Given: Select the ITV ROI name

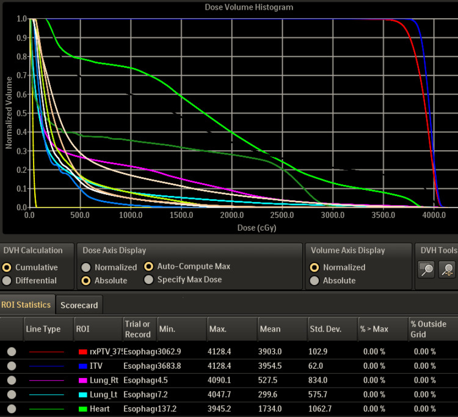Looking at the screenshot, I should pos(96,366).
